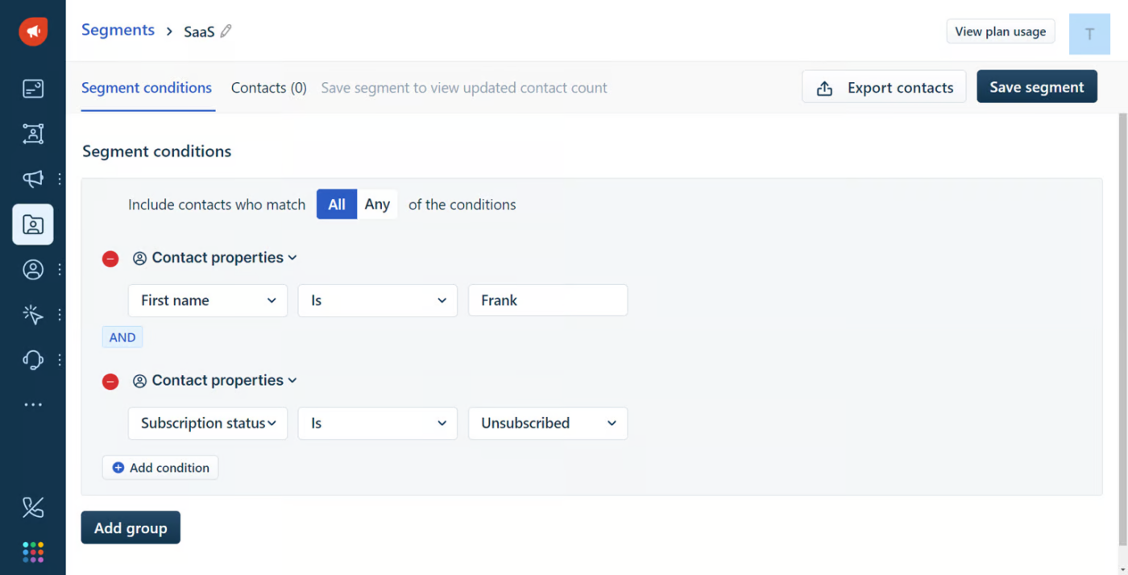
Task: Click the headset support sidebar icon
Action: [x=33, y=359]
